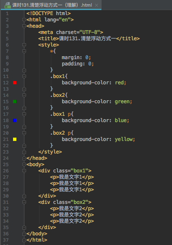The image size is (172, 245).
Task: Click the closing body fold marker, line 36
Action: (24, 234)
